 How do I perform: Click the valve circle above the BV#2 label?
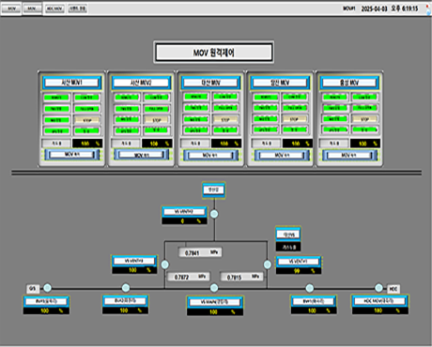pos(126,288)
